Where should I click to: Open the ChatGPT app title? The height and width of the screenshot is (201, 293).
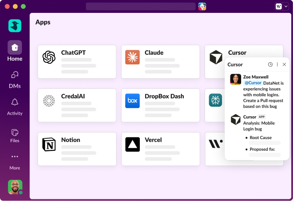coord(73,53)
